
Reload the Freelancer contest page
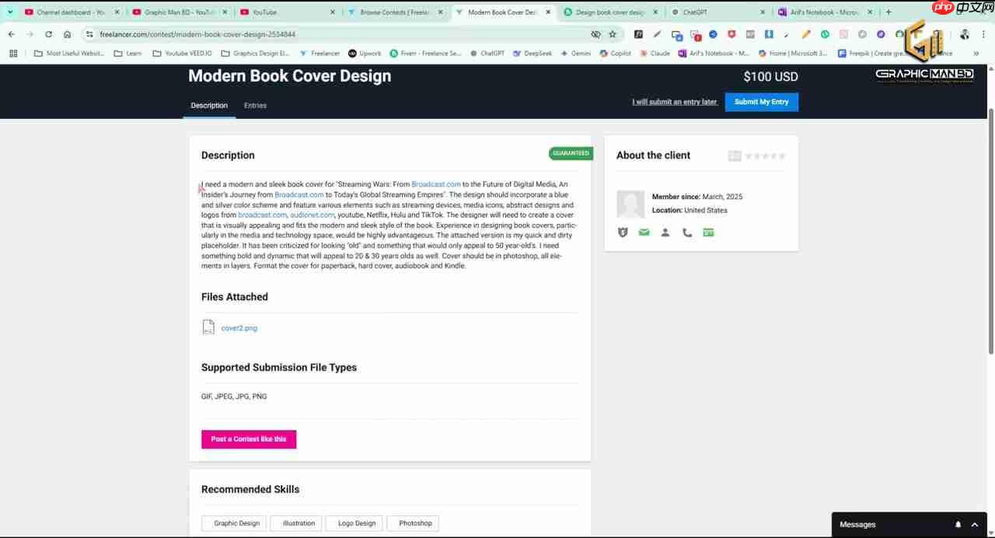click(x=48, y=34)
